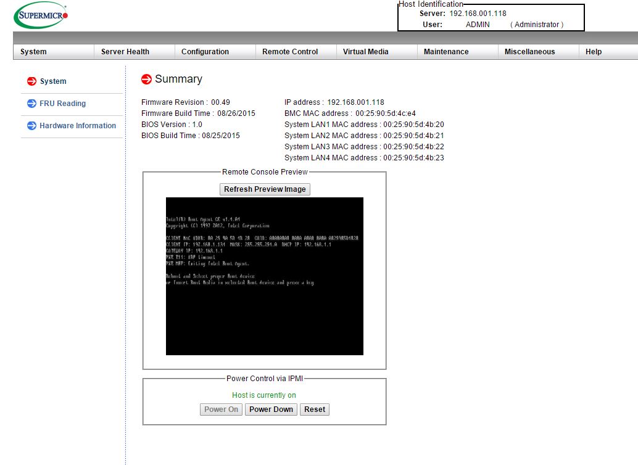This screenshot has width=638, height=465.
Task: Click the Supermicro logo
Action: click(41, 15)
